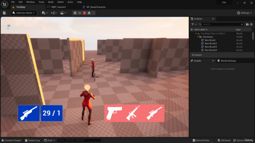Open play options three-dot menu
This screenshot has height=143, width=255.
point(94,13)
